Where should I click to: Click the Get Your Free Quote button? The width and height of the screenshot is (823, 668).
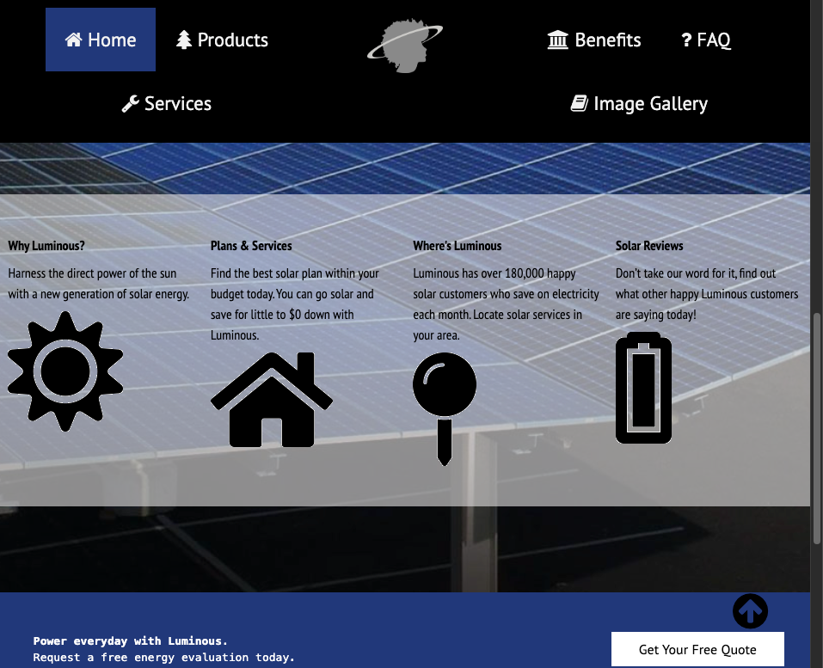coord(697,650)
